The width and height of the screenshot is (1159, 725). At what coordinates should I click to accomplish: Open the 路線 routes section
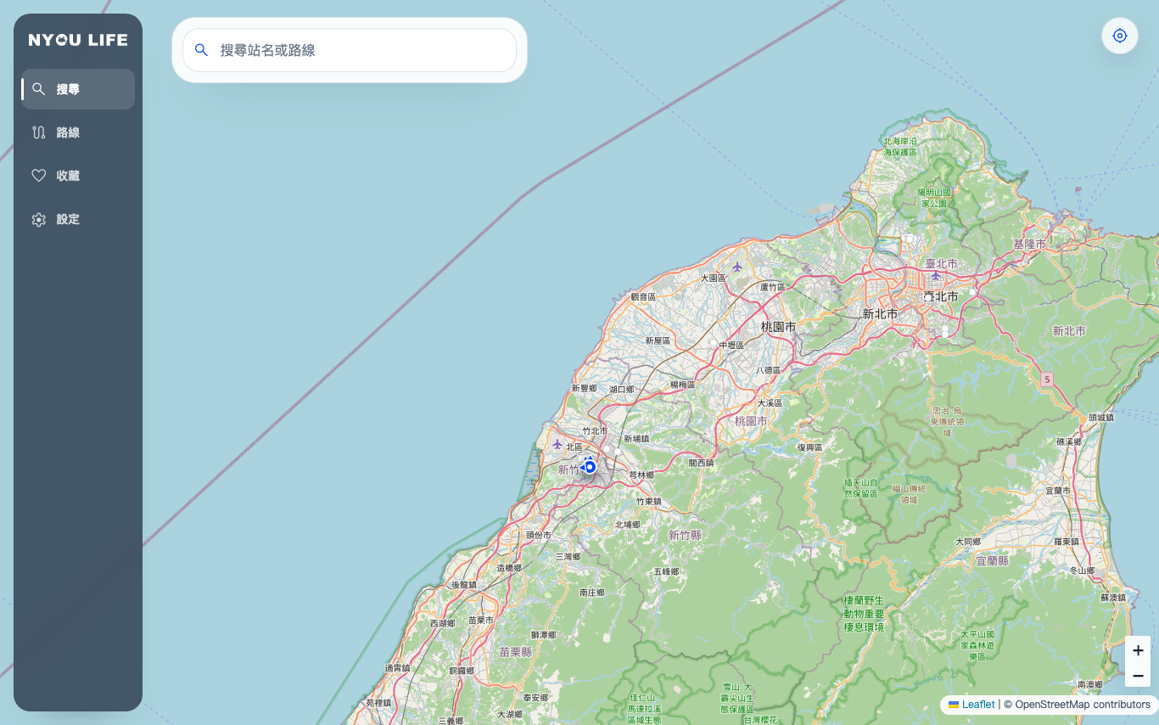[x=78, y=132]
